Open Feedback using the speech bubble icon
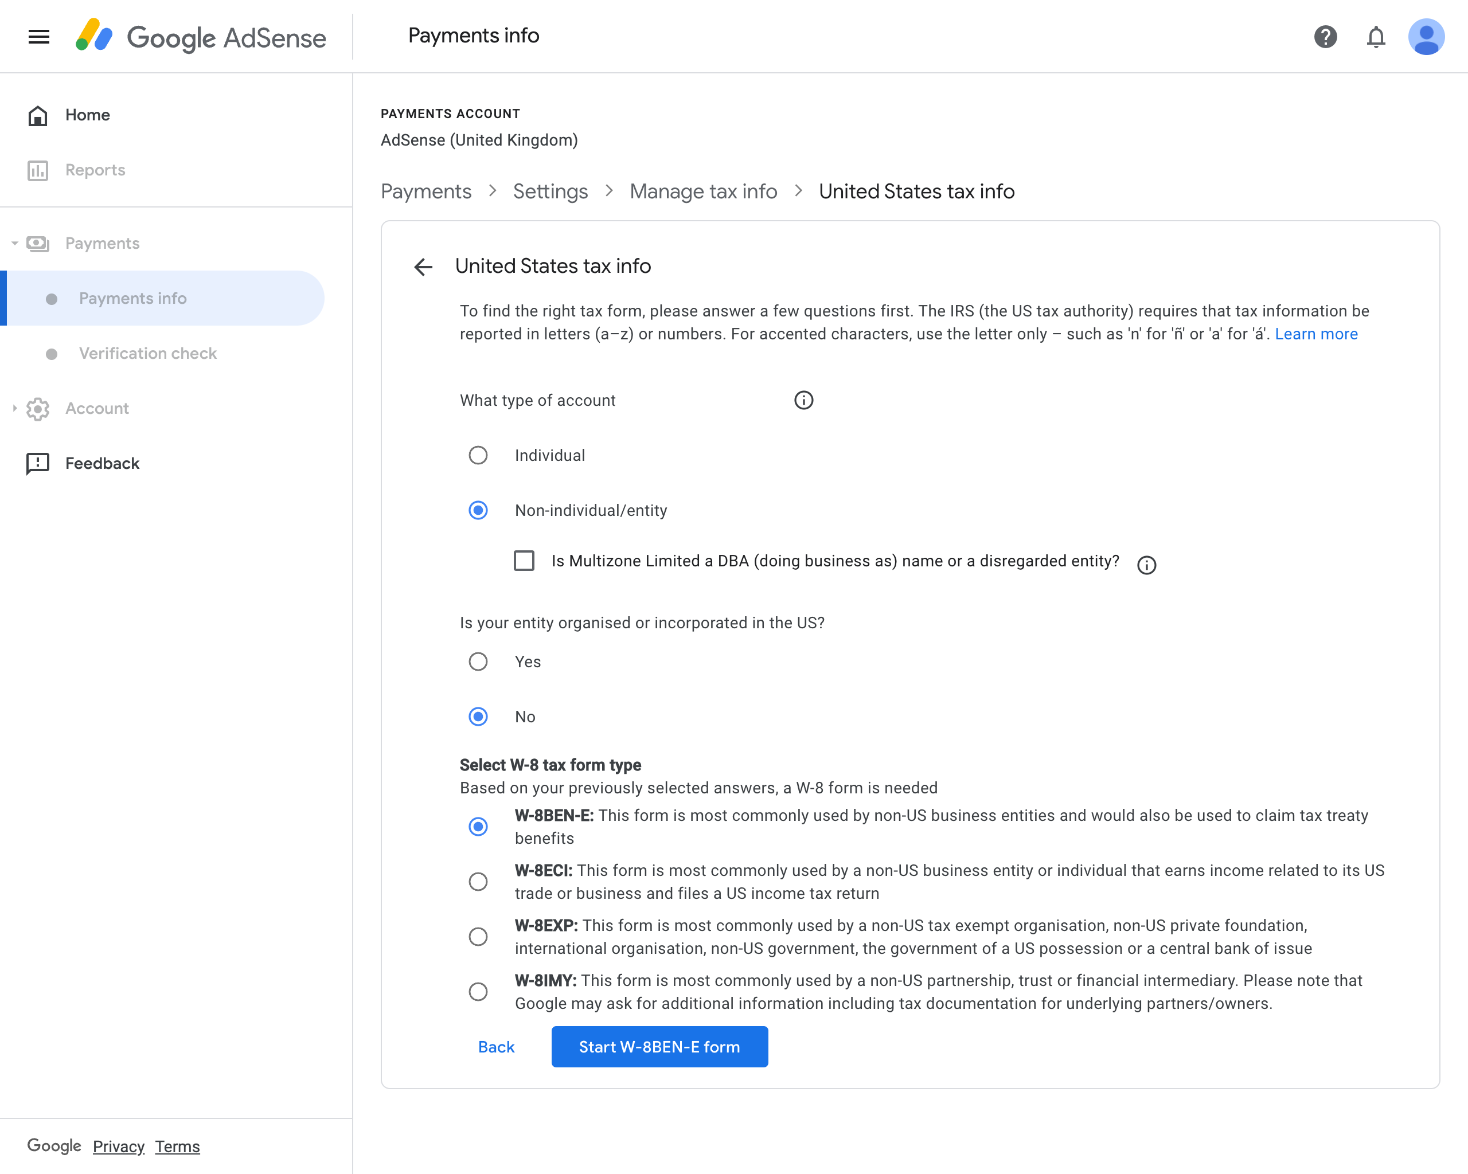Screen dimensions: 1468x1174 click(37, 463)
